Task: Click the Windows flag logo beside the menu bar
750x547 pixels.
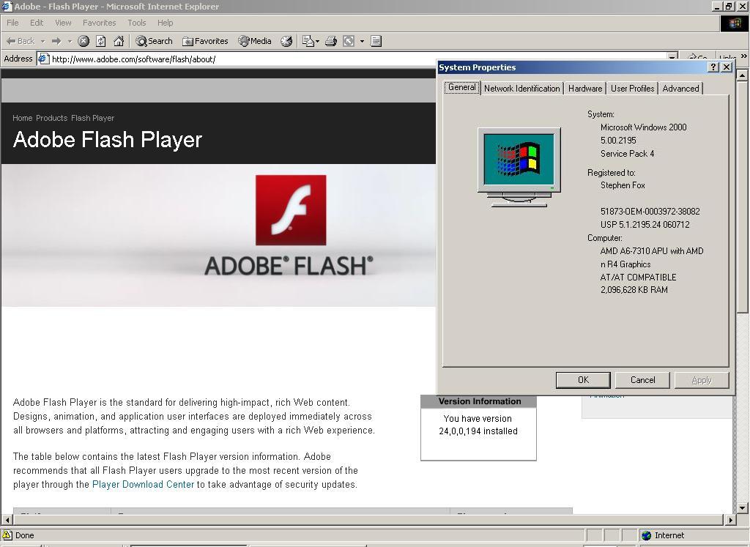Action: tap(734, 23)
